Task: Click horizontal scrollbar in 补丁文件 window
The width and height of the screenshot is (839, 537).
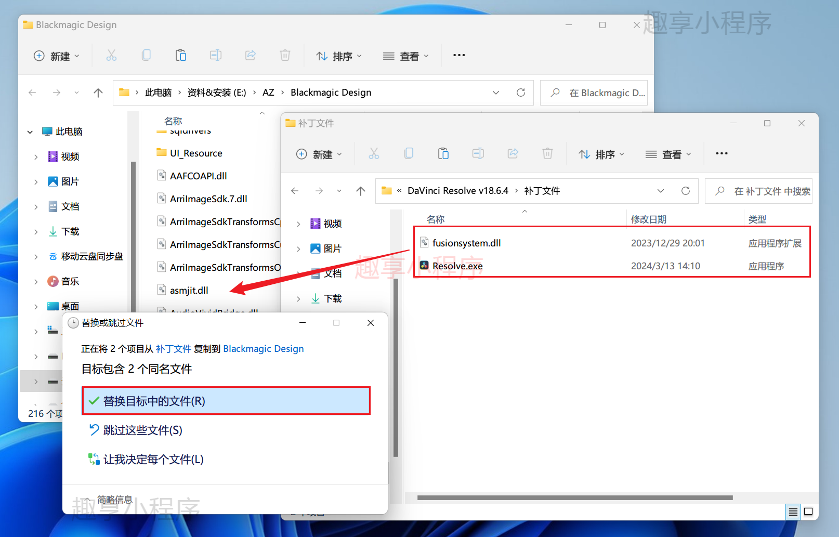Action: click(575, 497)
